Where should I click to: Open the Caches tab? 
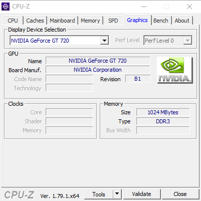point(35,21)
